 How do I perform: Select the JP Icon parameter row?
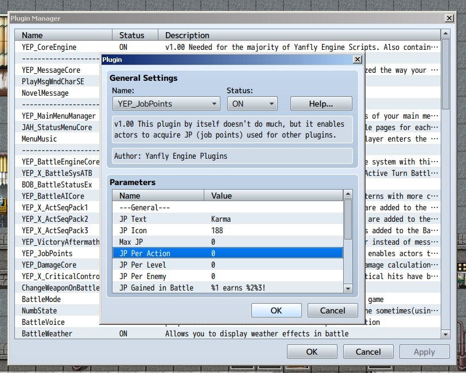click(x=228, y=230)
